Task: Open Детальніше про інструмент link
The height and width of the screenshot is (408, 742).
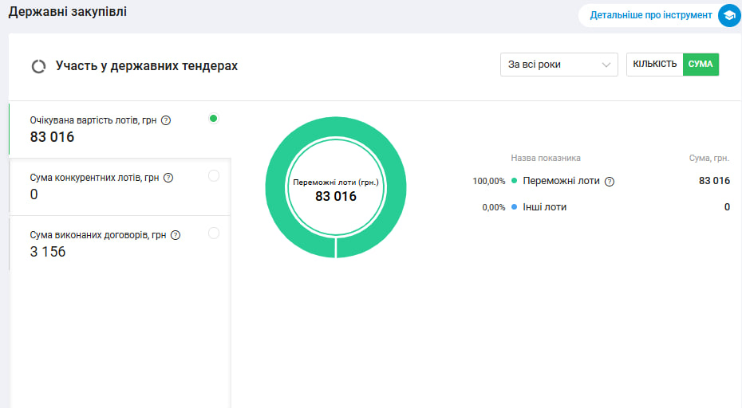Action: pyautogui.click(x=650, y=15)
